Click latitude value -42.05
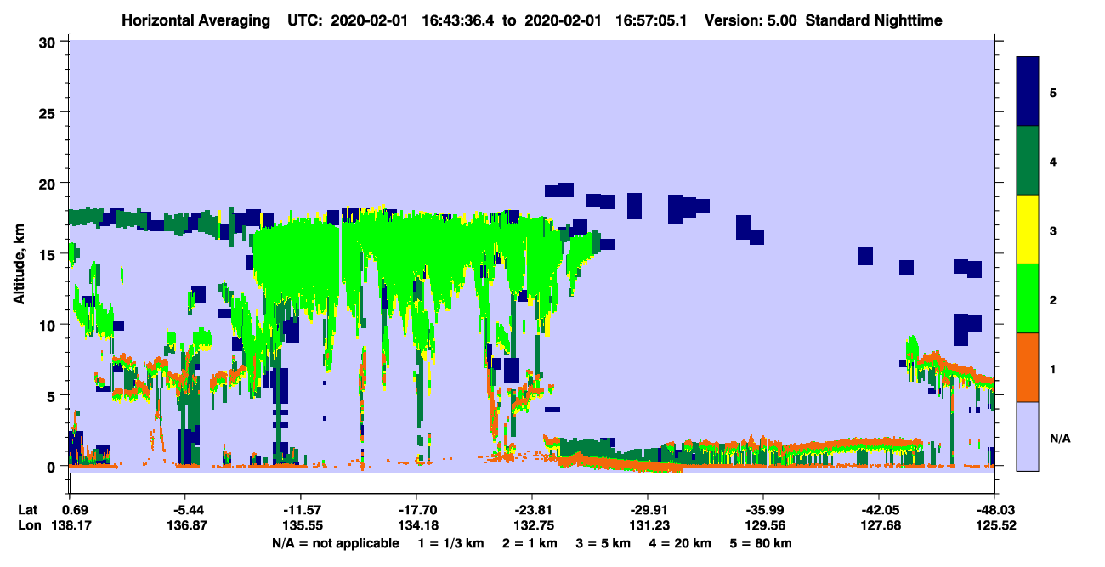The image size is (1105, 567). coord(879,509)
